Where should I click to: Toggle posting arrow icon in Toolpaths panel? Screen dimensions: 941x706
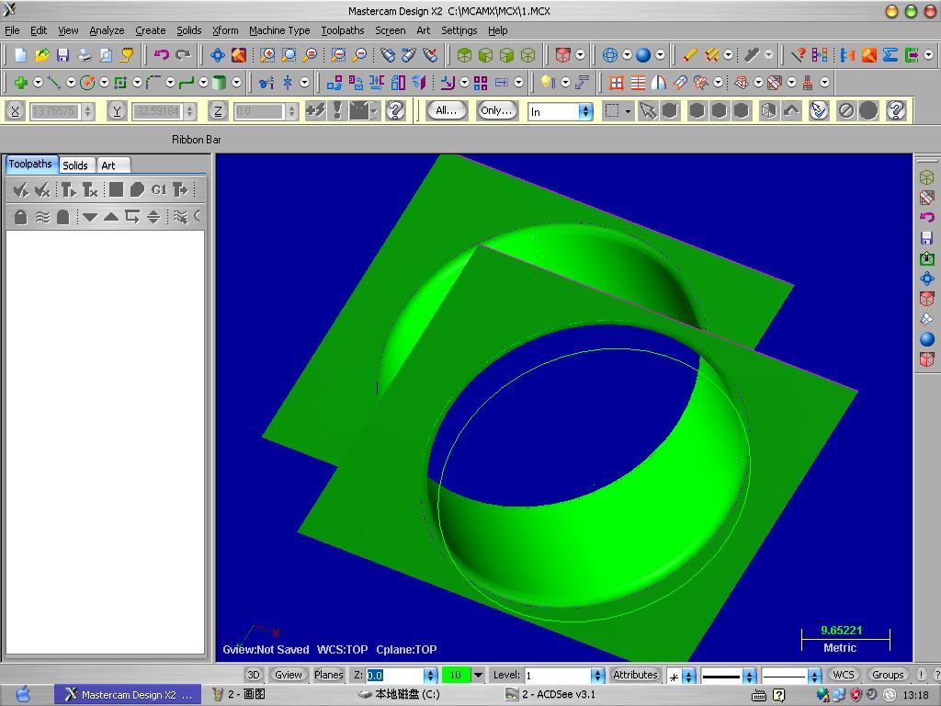click(181, 190)
